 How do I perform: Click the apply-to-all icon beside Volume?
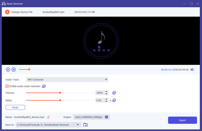click(x=114, y=93)
